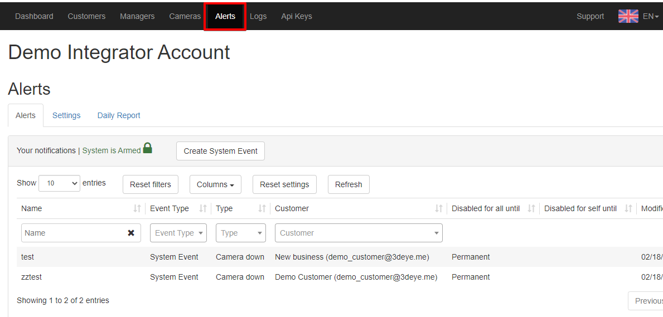Click the green armed padlock icon
Viewport: 663px width, 317px height.
coord(147,148)
